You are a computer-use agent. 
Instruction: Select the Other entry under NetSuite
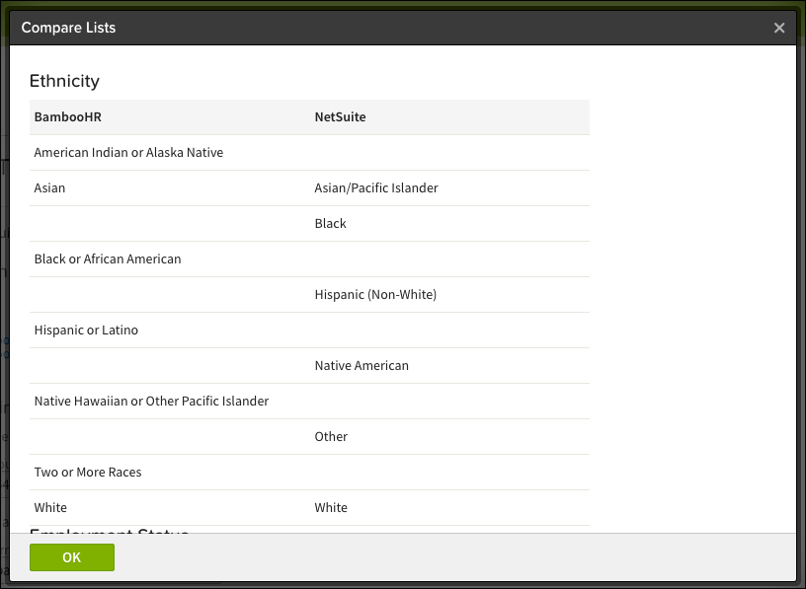tap(331, 436)
